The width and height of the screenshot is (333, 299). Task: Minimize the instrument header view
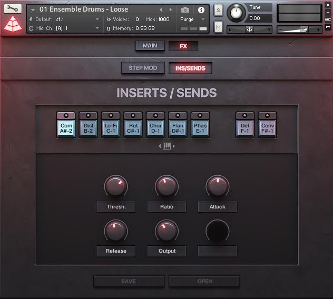tap(328, 12)
